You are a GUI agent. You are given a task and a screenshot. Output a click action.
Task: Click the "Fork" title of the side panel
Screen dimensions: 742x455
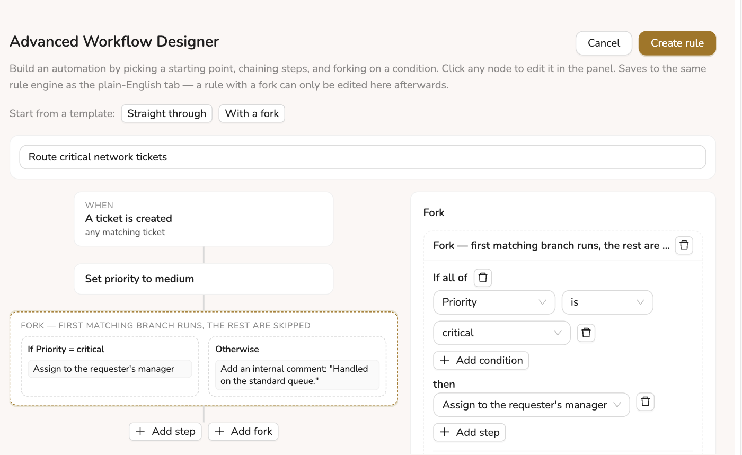[434, 212]
